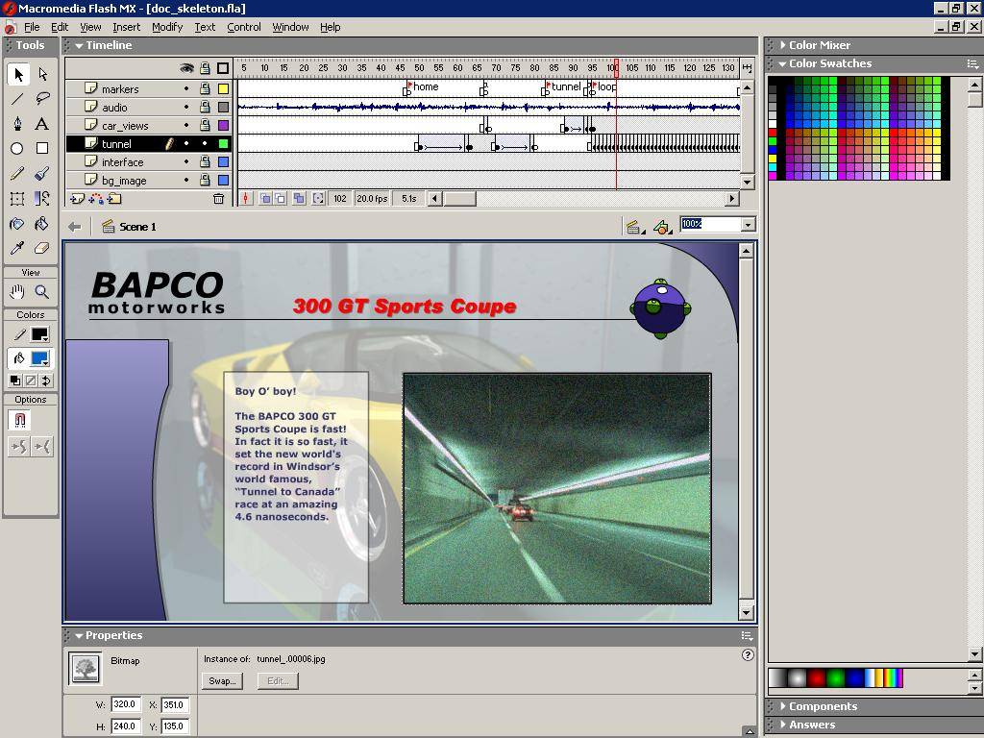Toggle visibility dot on tunnel layer
984x738 pixels.
pos(186,144)
